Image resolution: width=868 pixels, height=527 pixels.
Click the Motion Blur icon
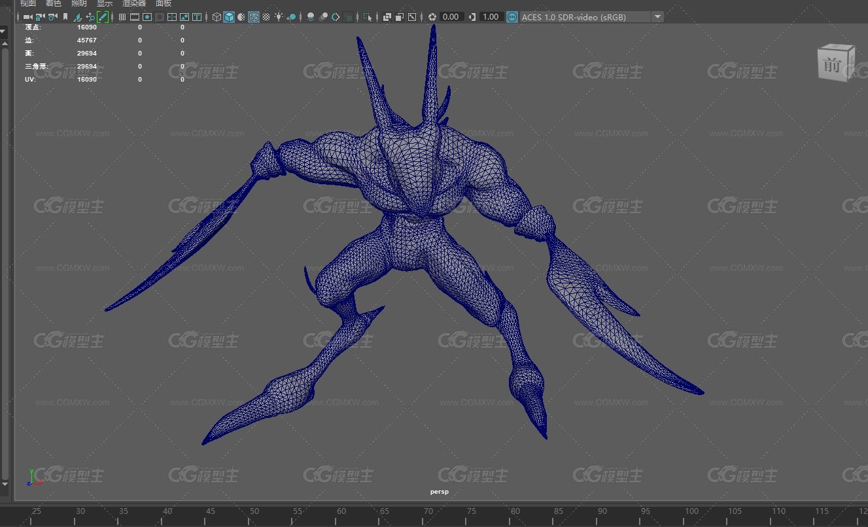[323, 17]
